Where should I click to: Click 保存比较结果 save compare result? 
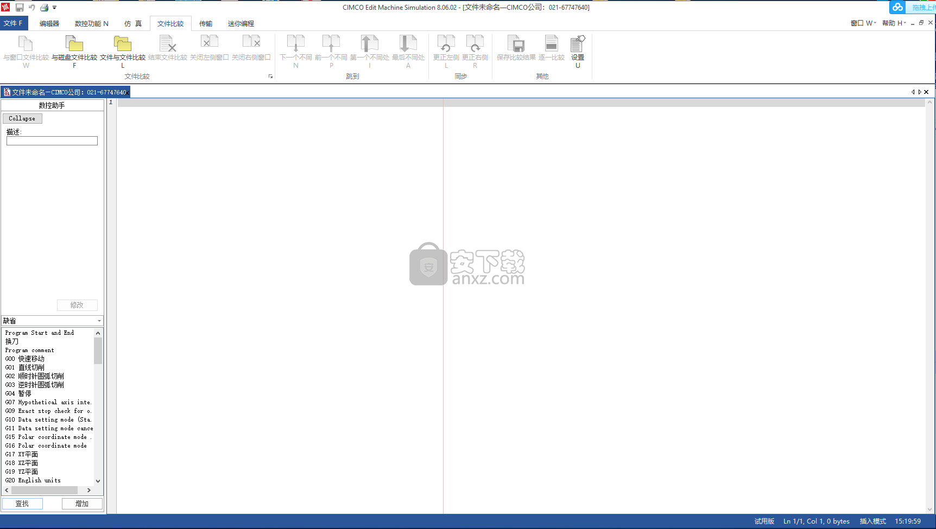pyautogui.click(x=516, y=48)
